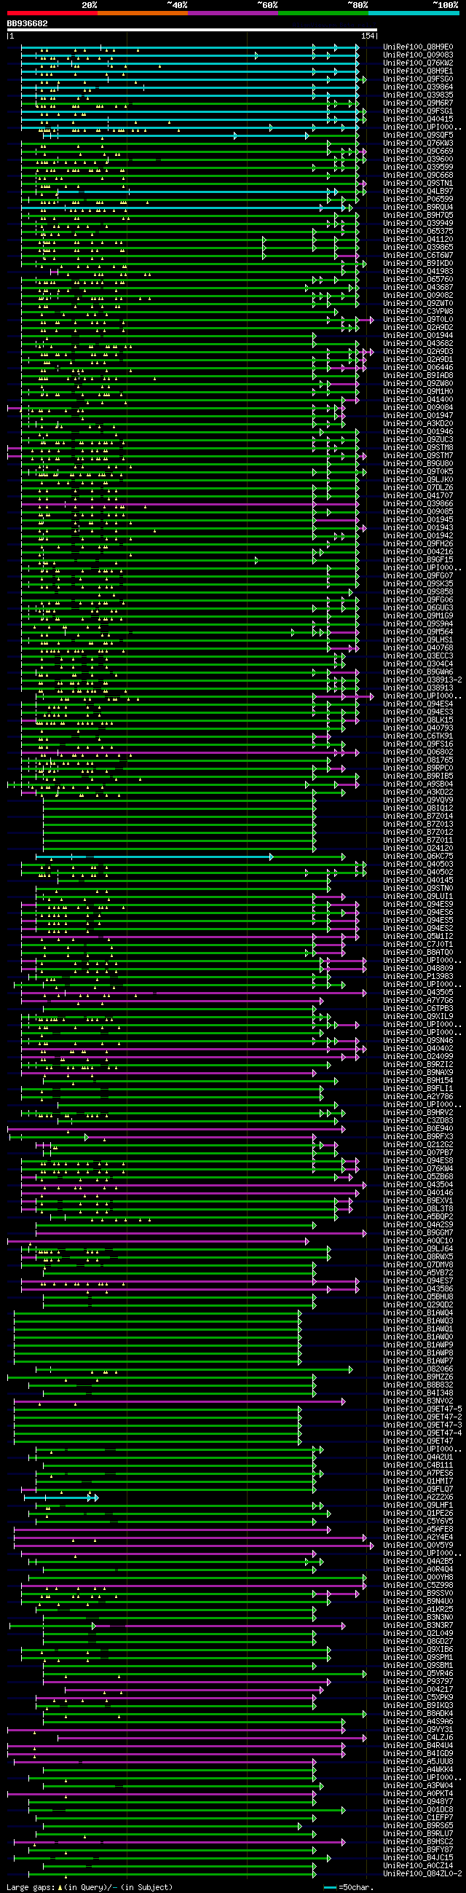Viewport: 466px width, 1893px height.
Task: Select hit UniRef100_Q9VQV9
Action: pyautogui.click(x=418, y=800)
